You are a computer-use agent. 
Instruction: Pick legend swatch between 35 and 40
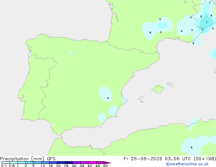click(x=84, y=163)
